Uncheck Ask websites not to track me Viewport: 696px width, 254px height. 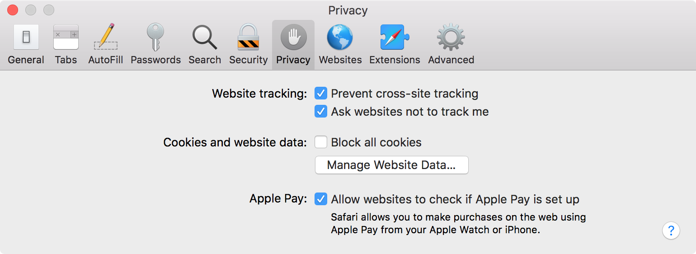pos(321,112)
